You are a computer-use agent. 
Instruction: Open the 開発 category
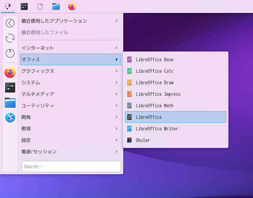pyautogui.click(x=70, y=117)
